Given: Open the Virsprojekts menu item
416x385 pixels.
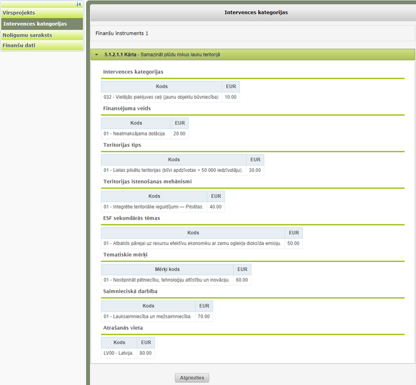Looking at the screenshot, I should click(x=42, y=13).
